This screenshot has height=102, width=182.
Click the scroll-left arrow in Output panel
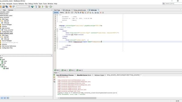pos(58,98)
